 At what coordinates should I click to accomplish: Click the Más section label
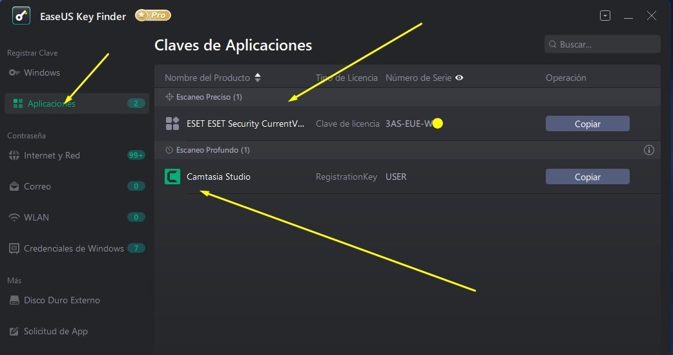(14, 280)
